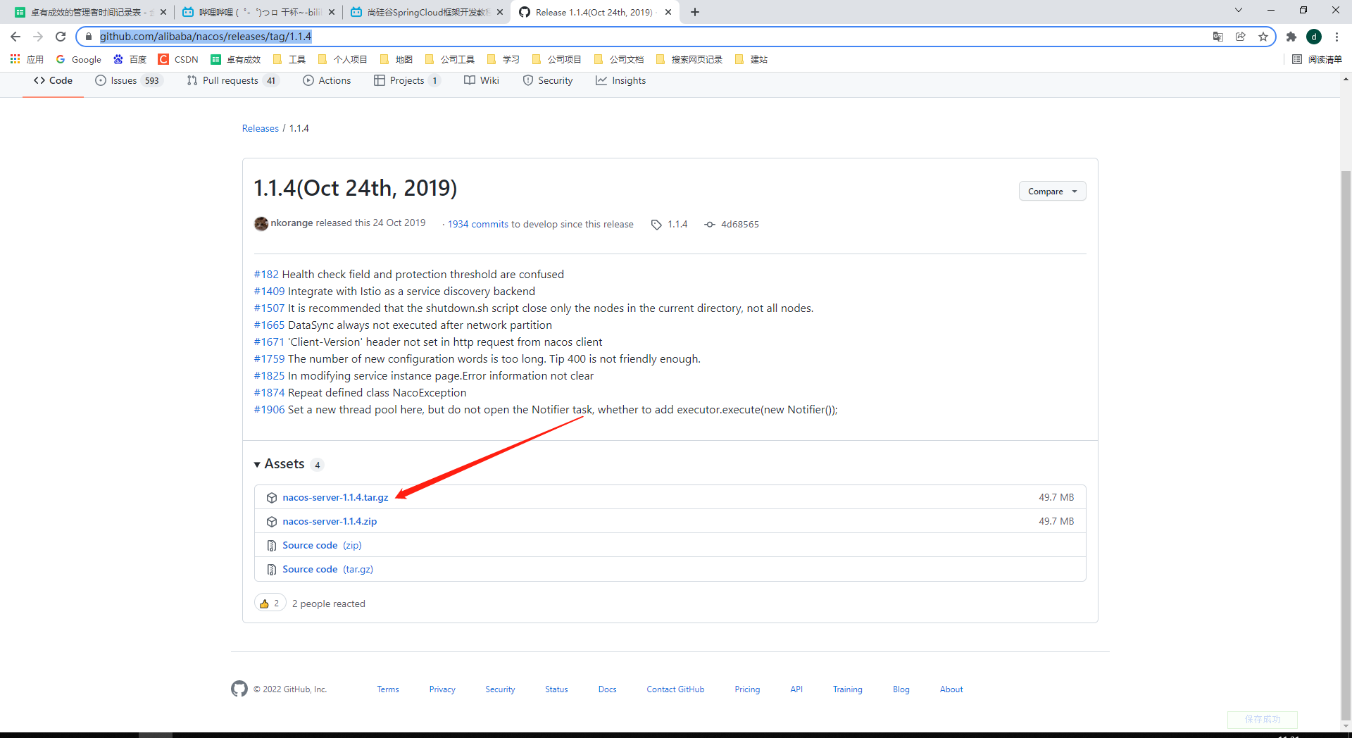Open the Google bookmark
The width and height of the screenshot is (1352, 738).
pos(79,59)
